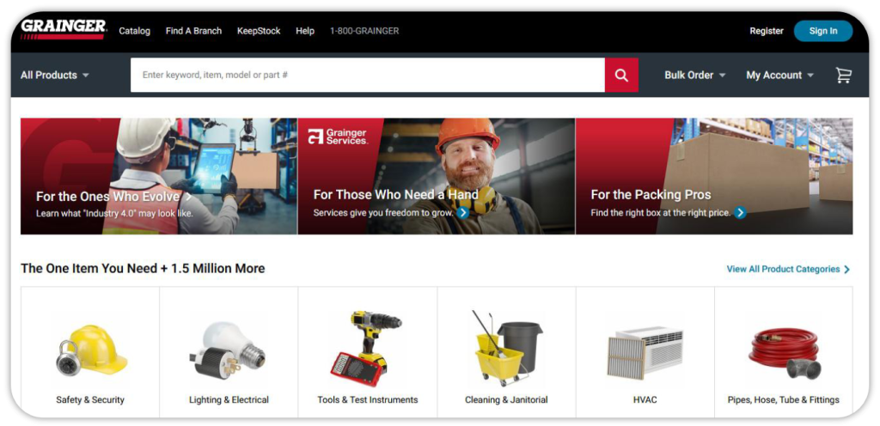Open the Safety & Security hard hat category
880x426 pixels.
coord(90,352)
